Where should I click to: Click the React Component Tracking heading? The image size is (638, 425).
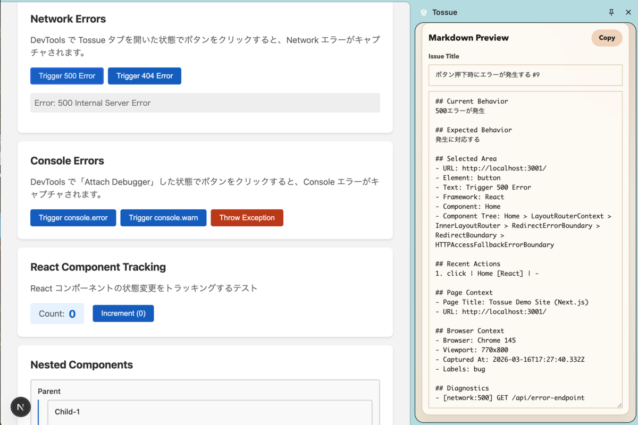98,267
